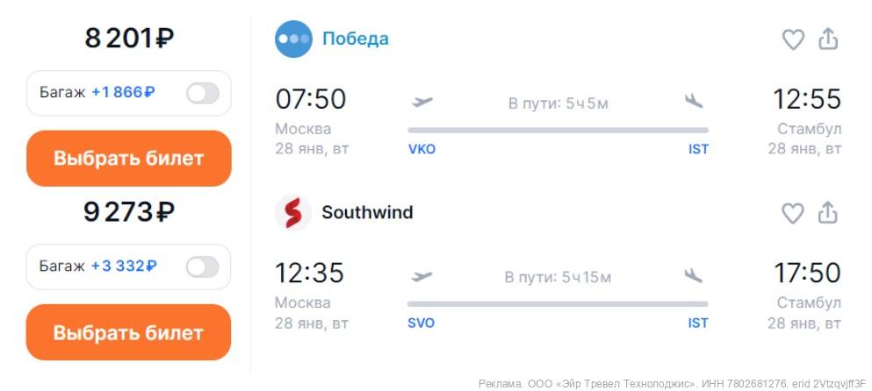This screenshot has height=391, width=872.
Task: Click IST code on the Pobeda flight
Action: click(698, 149)
